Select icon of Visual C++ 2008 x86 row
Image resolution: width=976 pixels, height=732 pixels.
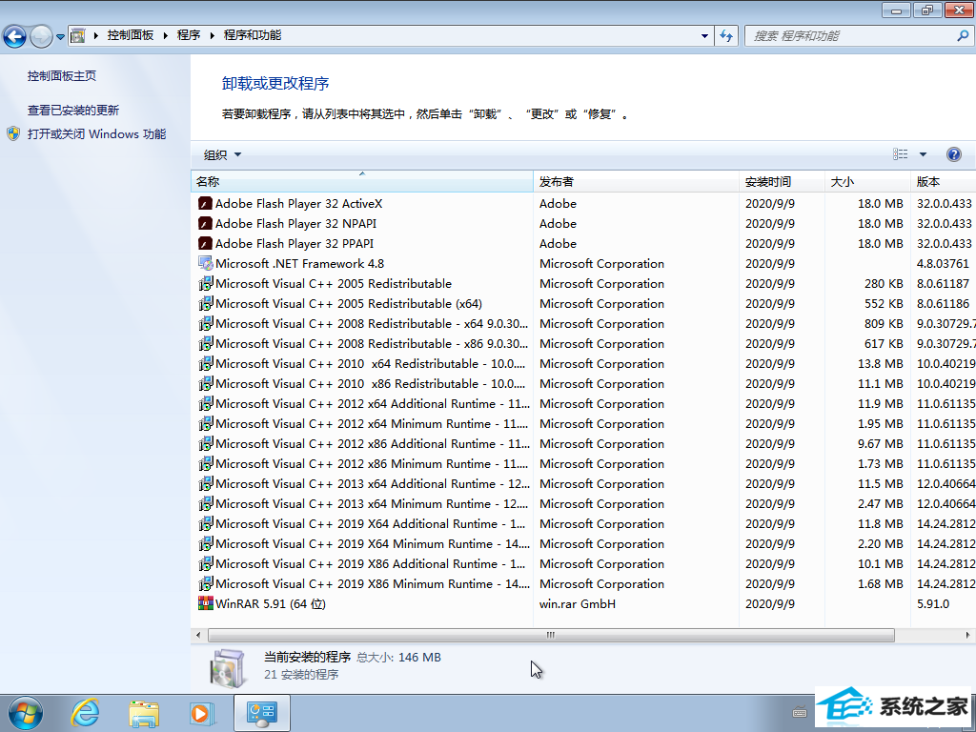[x=206, y=343]
